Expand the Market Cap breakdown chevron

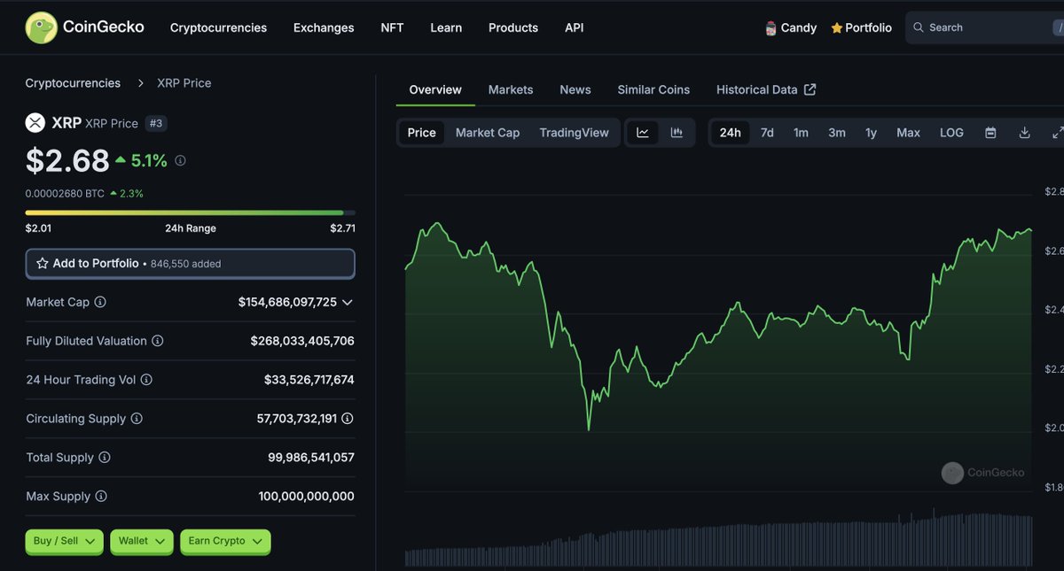tap(348, 302)
